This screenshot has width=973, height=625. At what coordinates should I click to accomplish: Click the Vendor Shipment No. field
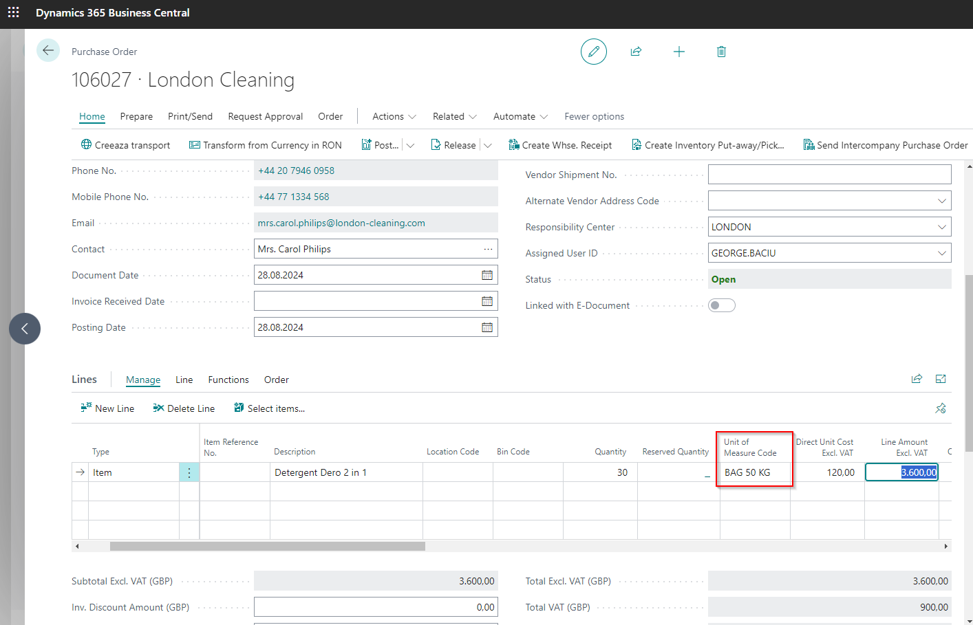tap(830, 175)
